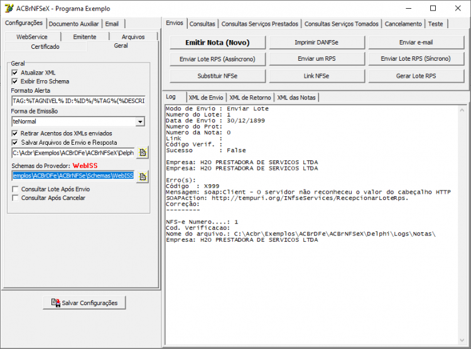Open the Documento Auxiliar tab
This screenshot has width=471, height=349.
pos(74,24)
